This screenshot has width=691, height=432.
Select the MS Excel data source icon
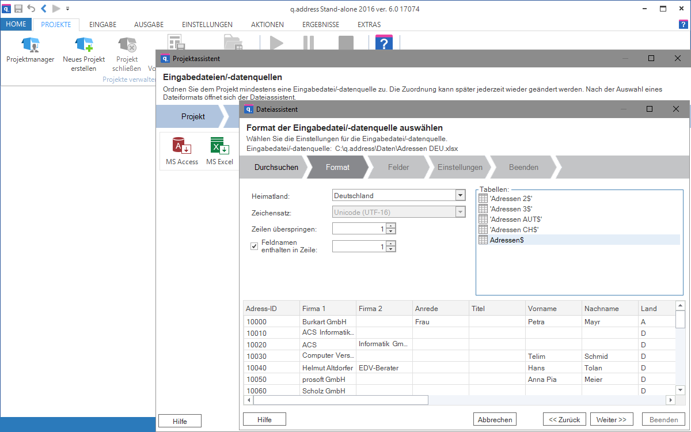(x=219, y=151)
